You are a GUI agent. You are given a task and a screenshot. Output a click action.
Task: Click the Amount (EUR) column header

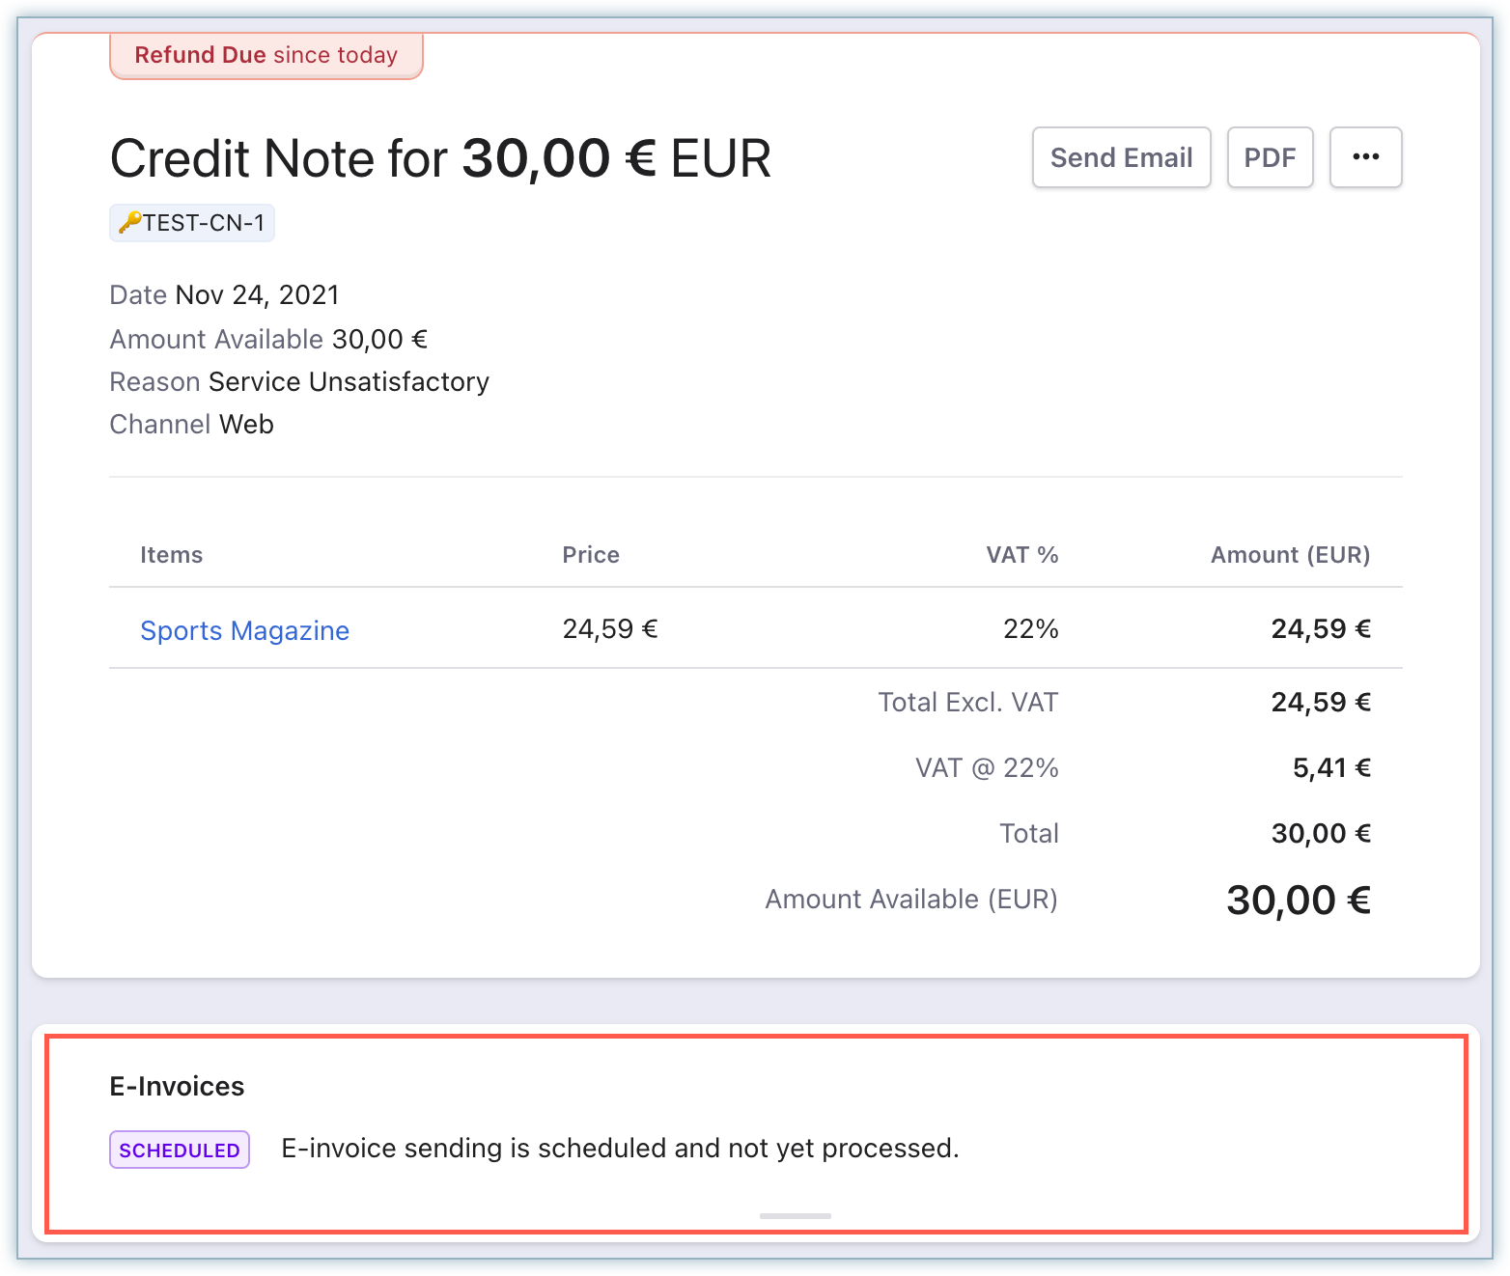click(1290, 555)
